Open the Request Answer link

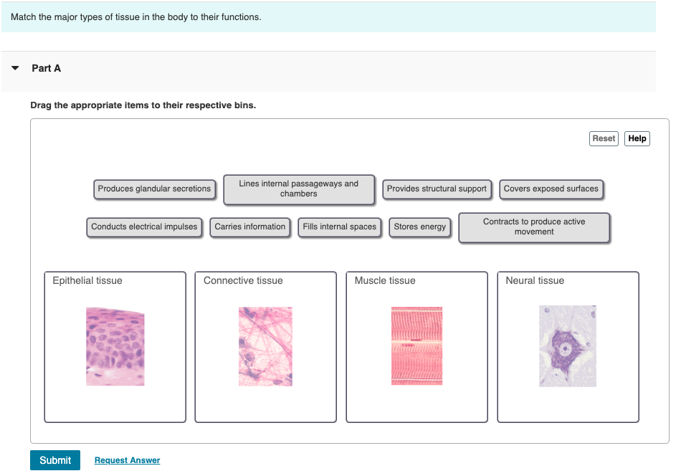[127, 460]
